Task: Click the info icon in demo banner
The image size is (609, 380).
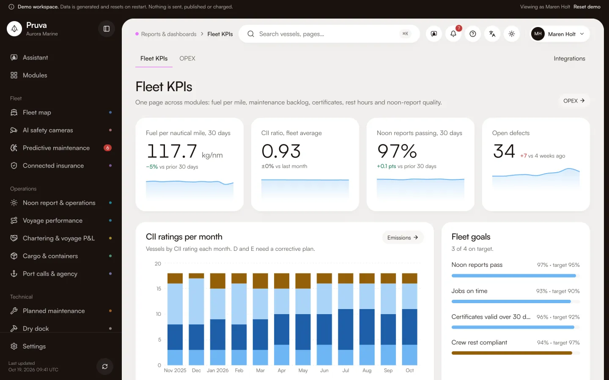Action: [x=11, y=7]
